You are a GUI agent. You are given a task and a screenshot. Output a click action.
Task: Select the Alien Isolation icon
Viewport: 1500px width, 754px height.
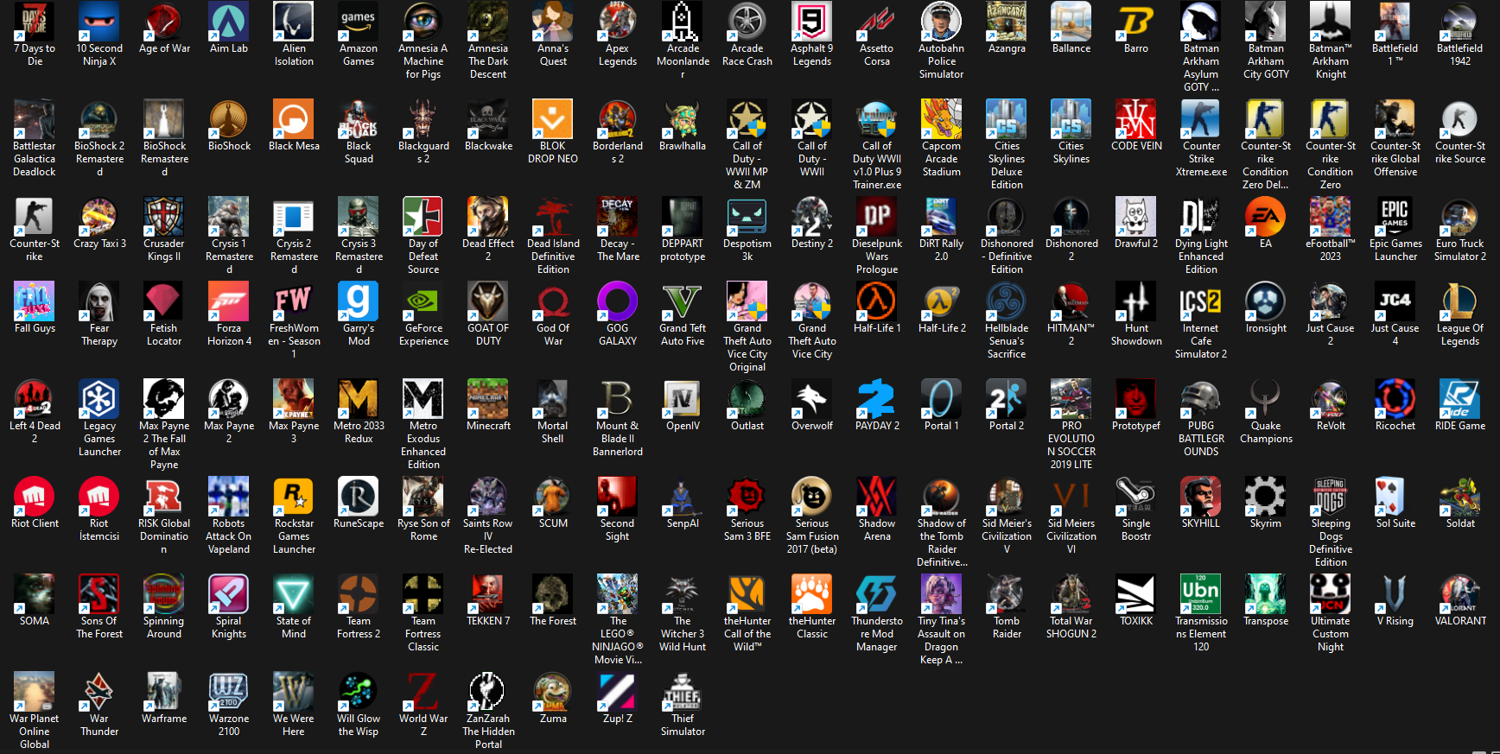pos(294,22)
